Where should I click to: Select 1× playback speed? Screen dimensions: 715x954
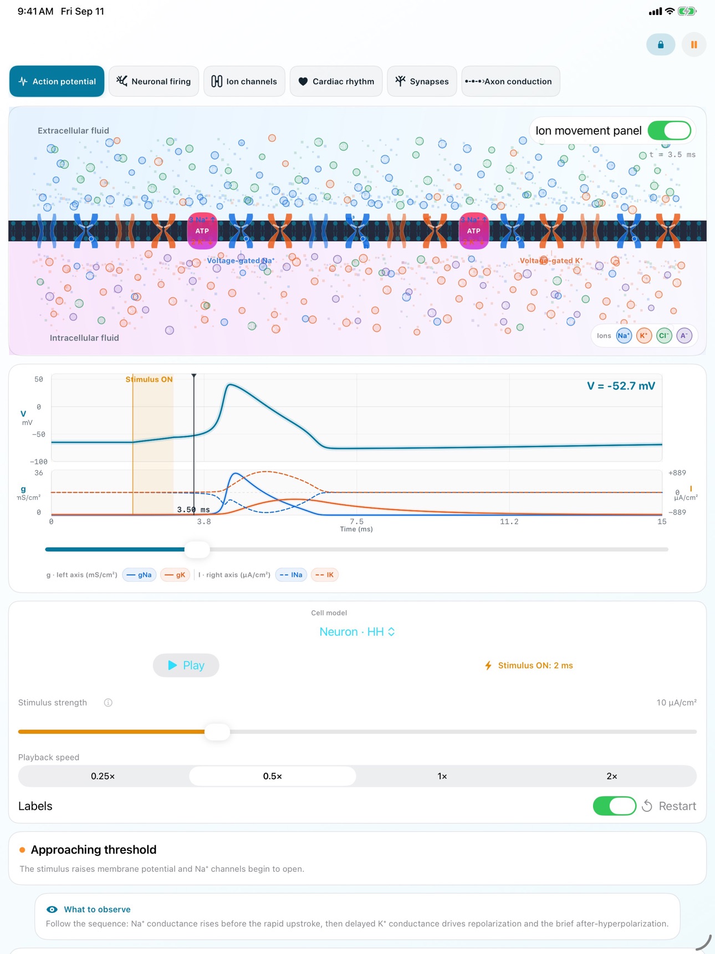tap(442, 777)
